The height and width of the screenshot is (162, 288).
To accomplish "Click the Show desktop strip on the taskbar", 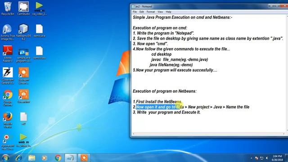I will (287, 158).
